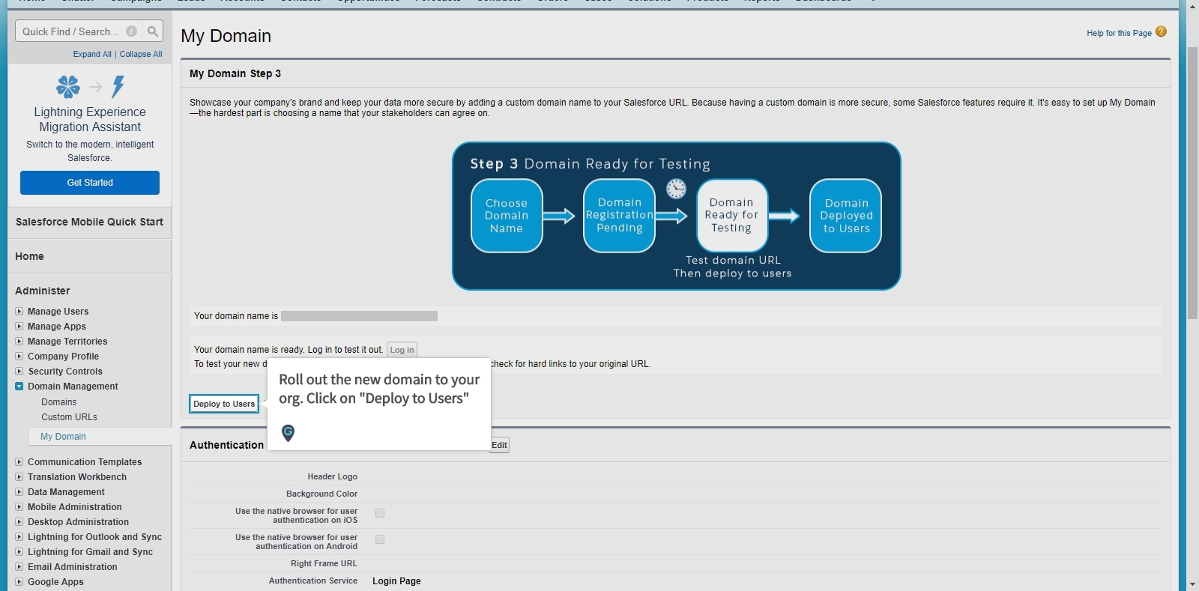Click the Choose Domain Name step box

[x=507, y=216]
